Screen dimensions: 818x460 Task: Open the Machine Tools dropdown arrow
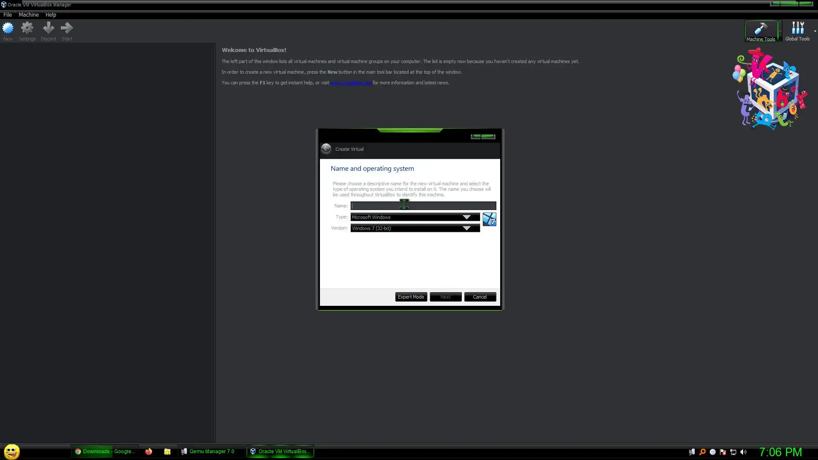point(780,31)
